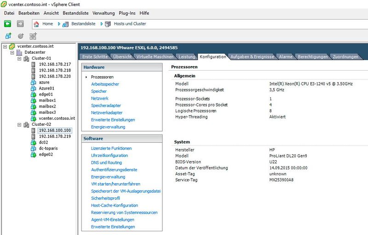Click the Datacenter icon in tree
This screenshot has width=368, height=235.
click(19, 52)
